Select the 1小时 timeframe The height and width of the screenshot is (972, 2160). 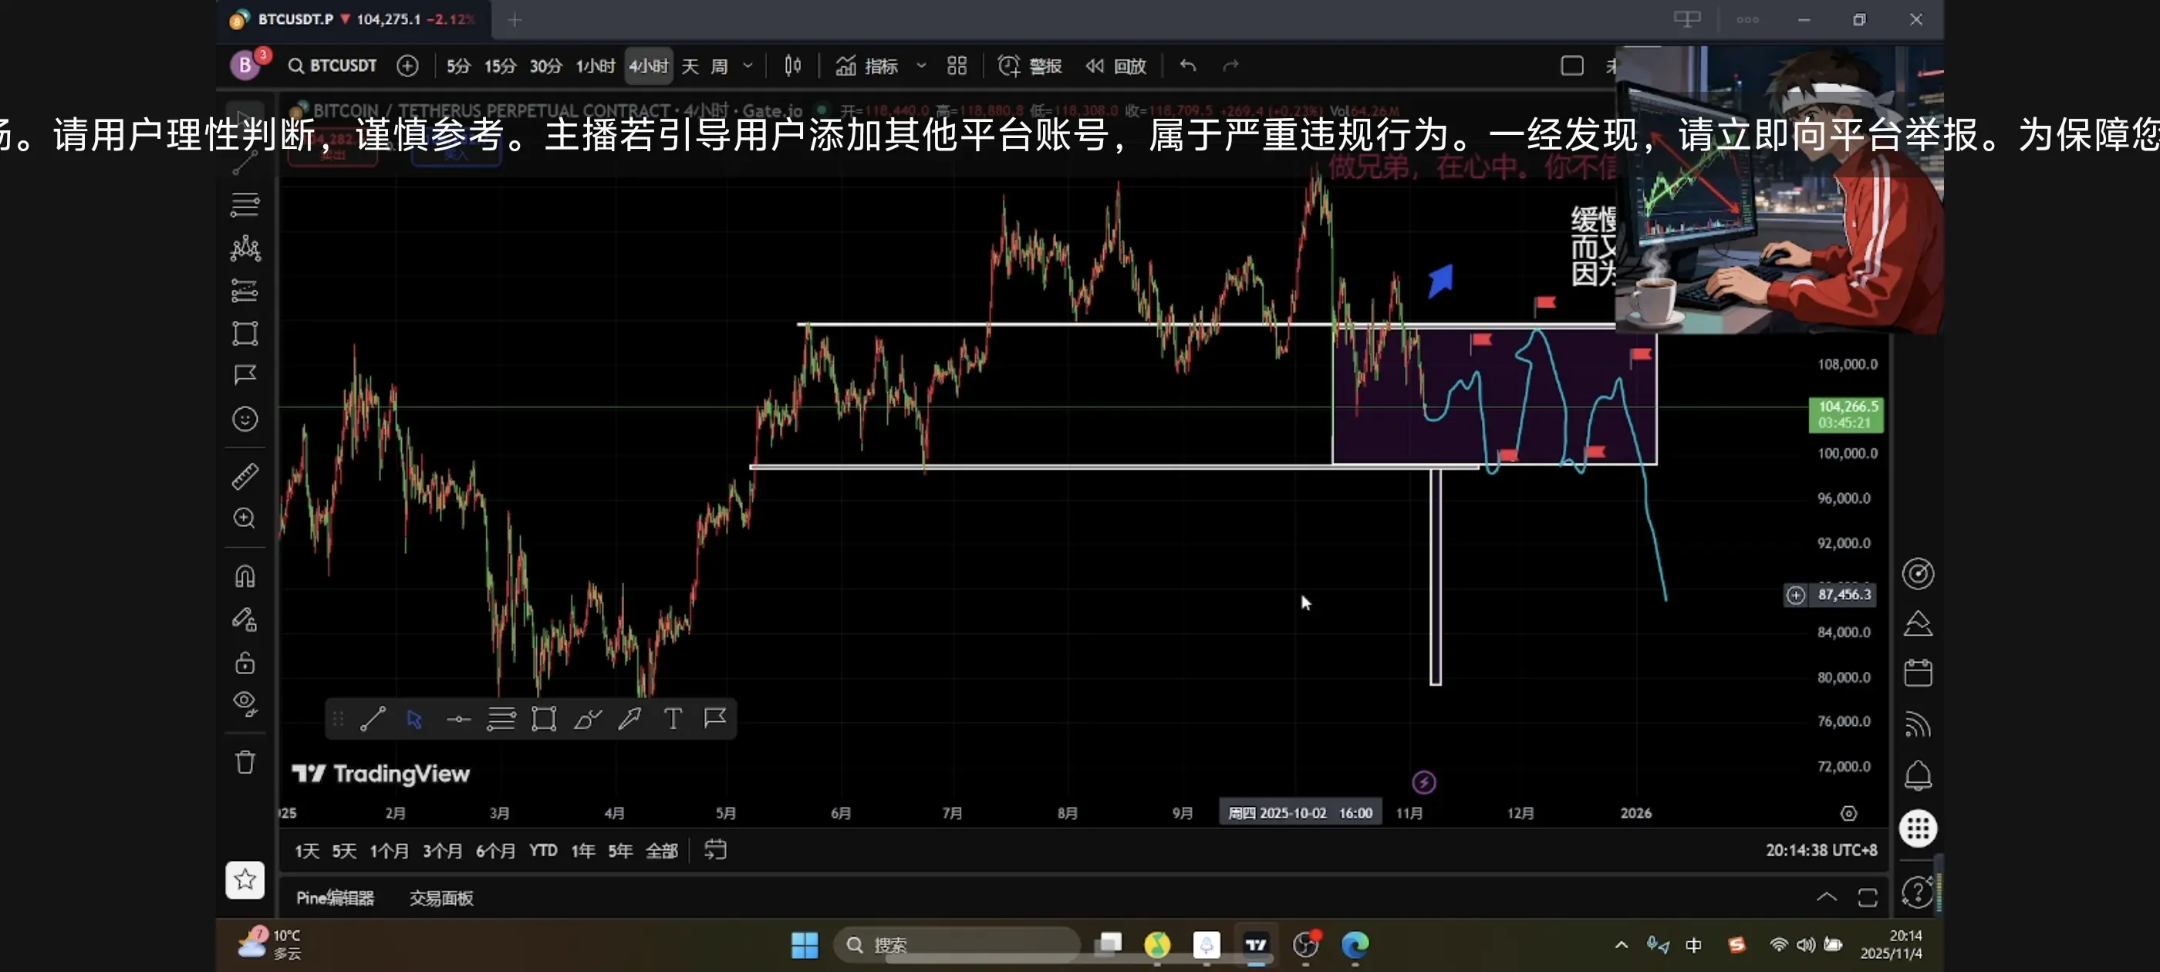[596, 66]
